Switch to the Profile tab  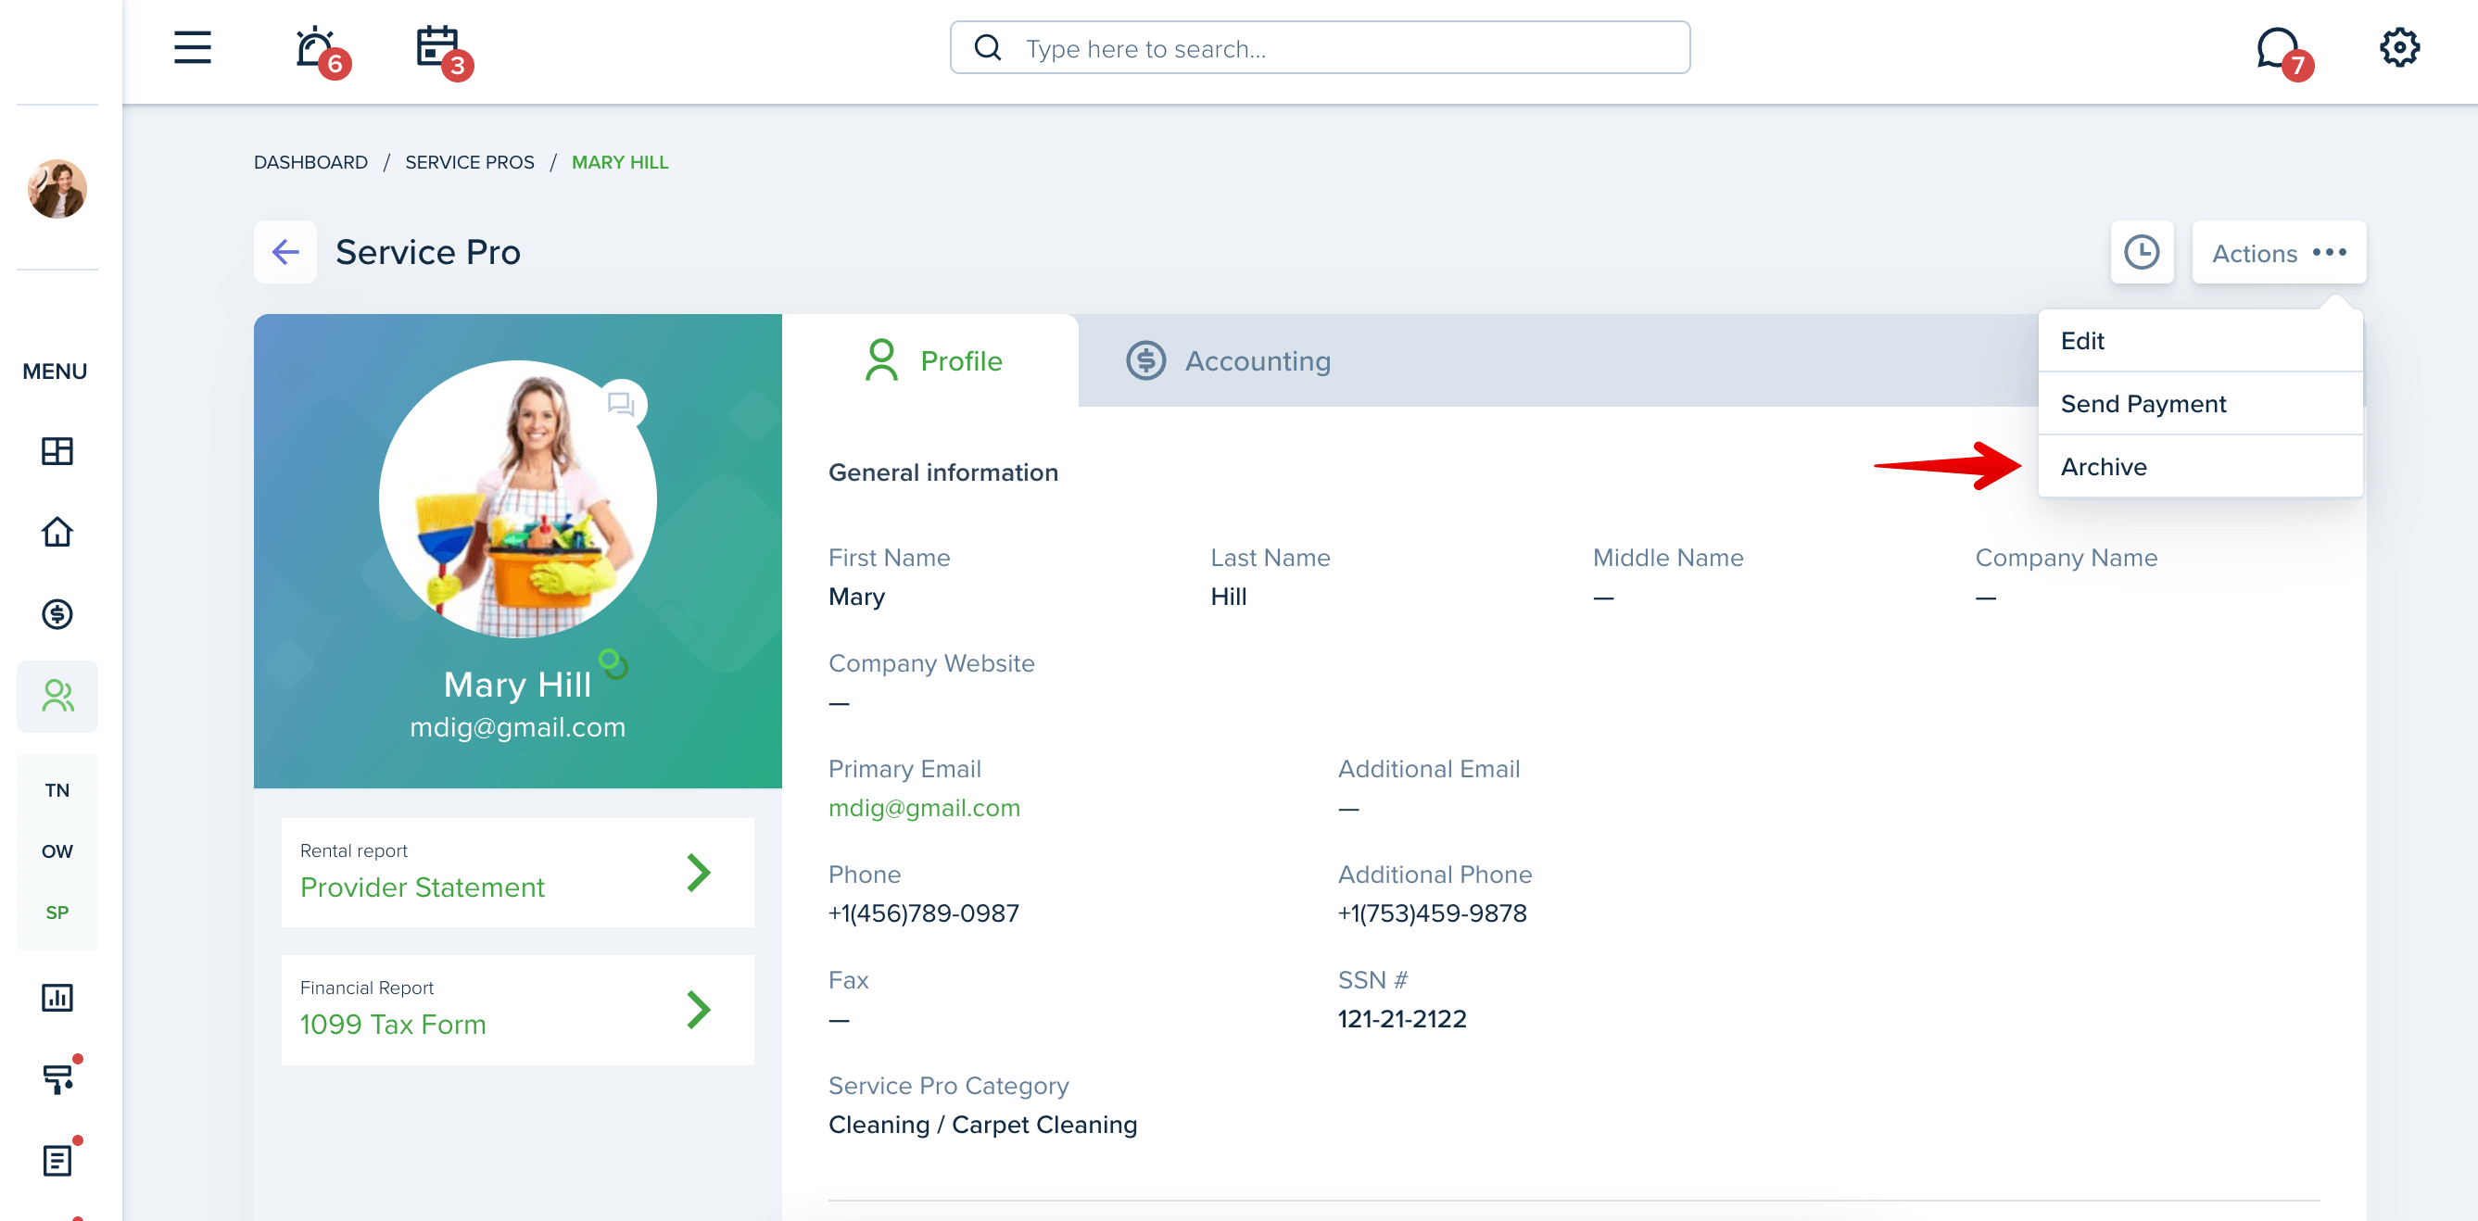tap(930, 360)
